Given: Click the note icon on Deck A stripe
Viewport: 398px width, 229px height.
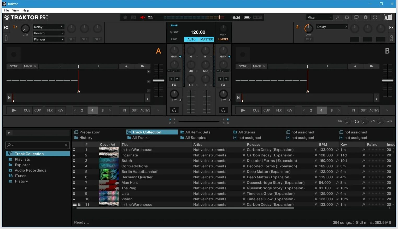Looking at the screenshot, I should point(148,98).
